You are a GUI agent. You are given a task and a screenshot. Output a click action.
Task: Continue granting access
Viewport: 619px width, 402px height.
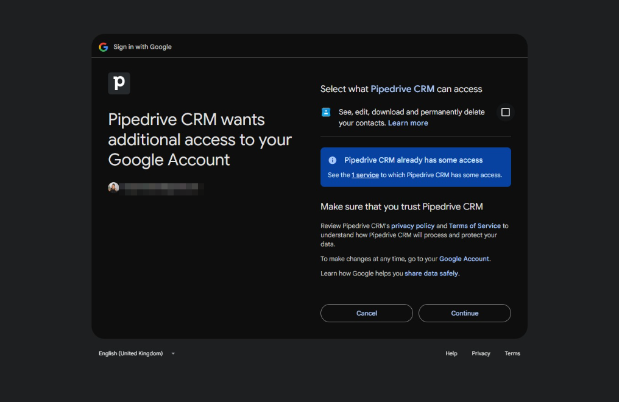465,313
